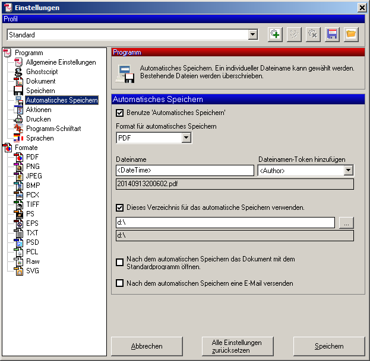Click the Abbrechen button
370x361 pixels.
(147, 346)
